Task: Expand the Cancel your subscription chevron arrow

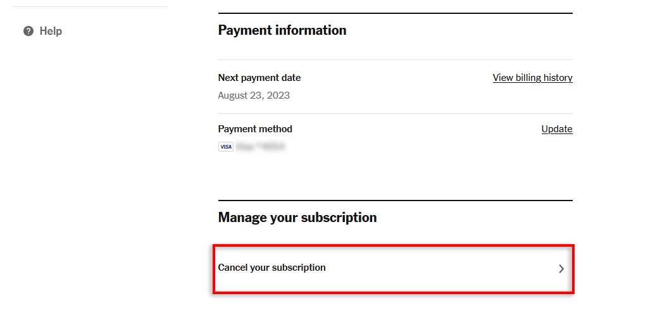Action: click(561, 268)
